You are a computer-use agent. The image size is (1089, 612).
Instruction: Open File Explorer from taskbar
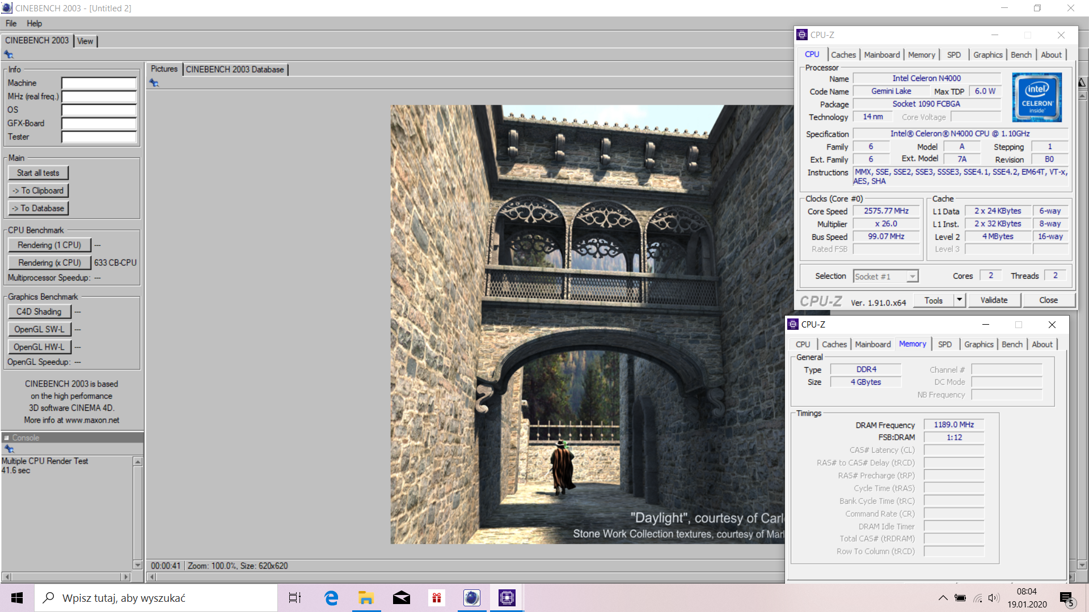(x=366, y=598)
